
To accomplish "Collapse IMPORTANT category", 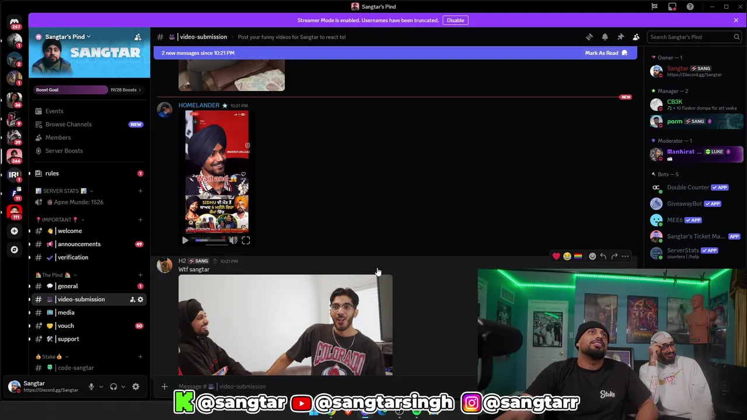I will (60, 220).
